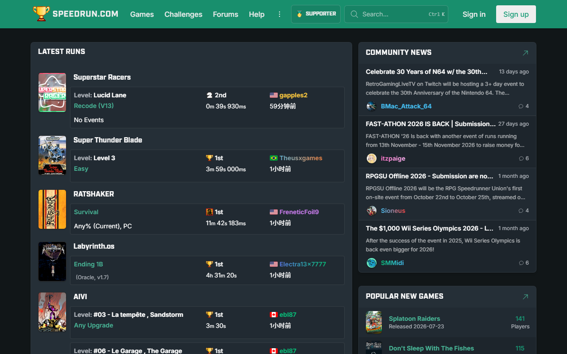Screen dimensions: 567x354
Task: Click itzpaige's avatar icon
Action: [x=372, y=158]
